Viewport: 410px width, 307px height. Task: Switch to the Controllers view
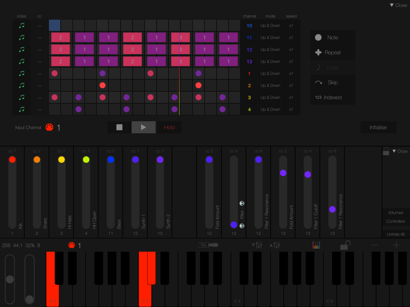tap(395, 221)
